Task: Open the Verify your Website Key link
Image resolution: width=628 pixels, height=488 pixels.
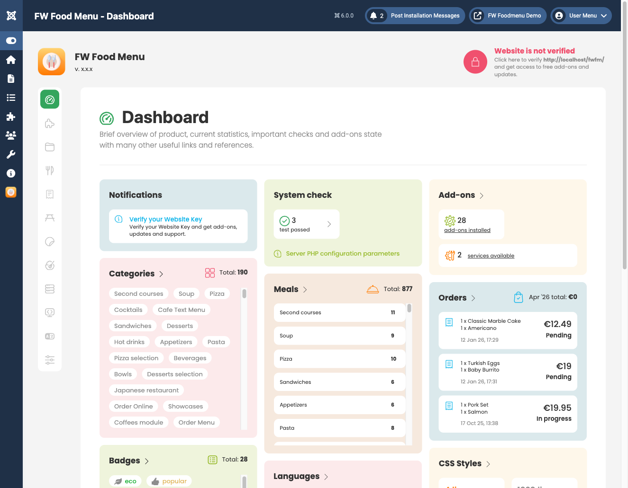Action: (x=165, y=219)
